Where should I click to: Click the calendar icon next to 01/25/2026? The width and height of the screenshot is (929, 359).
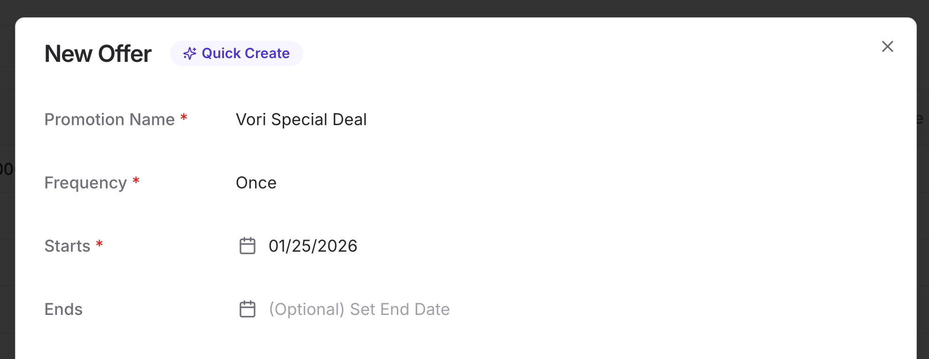tap(247, 246)
